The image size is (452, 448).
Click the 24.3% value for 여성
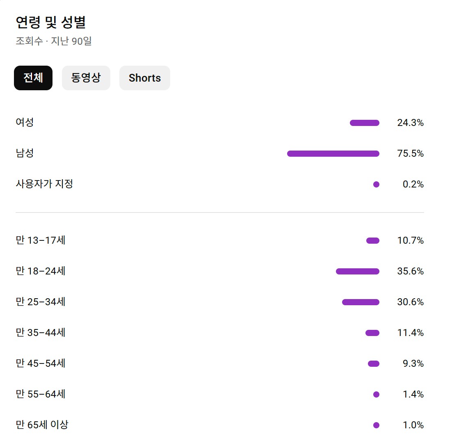pyautogui.click(x=410, y=123)
